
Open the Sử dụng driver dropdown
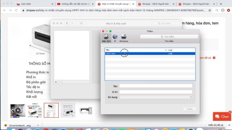tap(156, 97)
